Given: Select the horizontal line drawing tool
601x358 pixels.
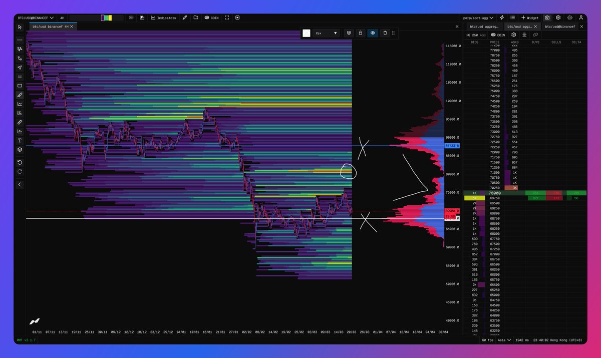Looking at the screenshot, I should (20, 40).
